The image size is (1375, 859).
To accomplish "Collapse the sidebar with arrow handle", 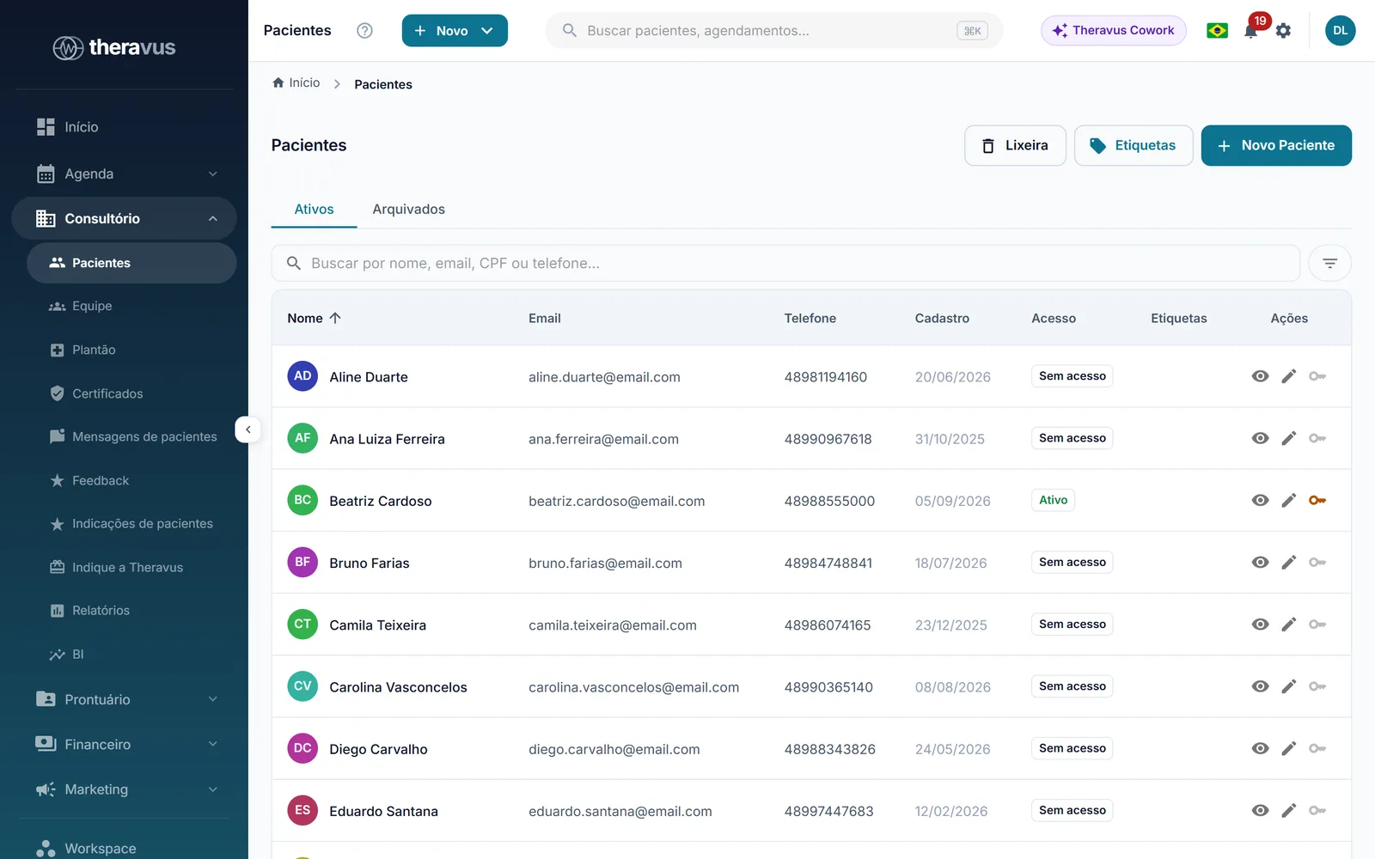I will tap(247, 429).
